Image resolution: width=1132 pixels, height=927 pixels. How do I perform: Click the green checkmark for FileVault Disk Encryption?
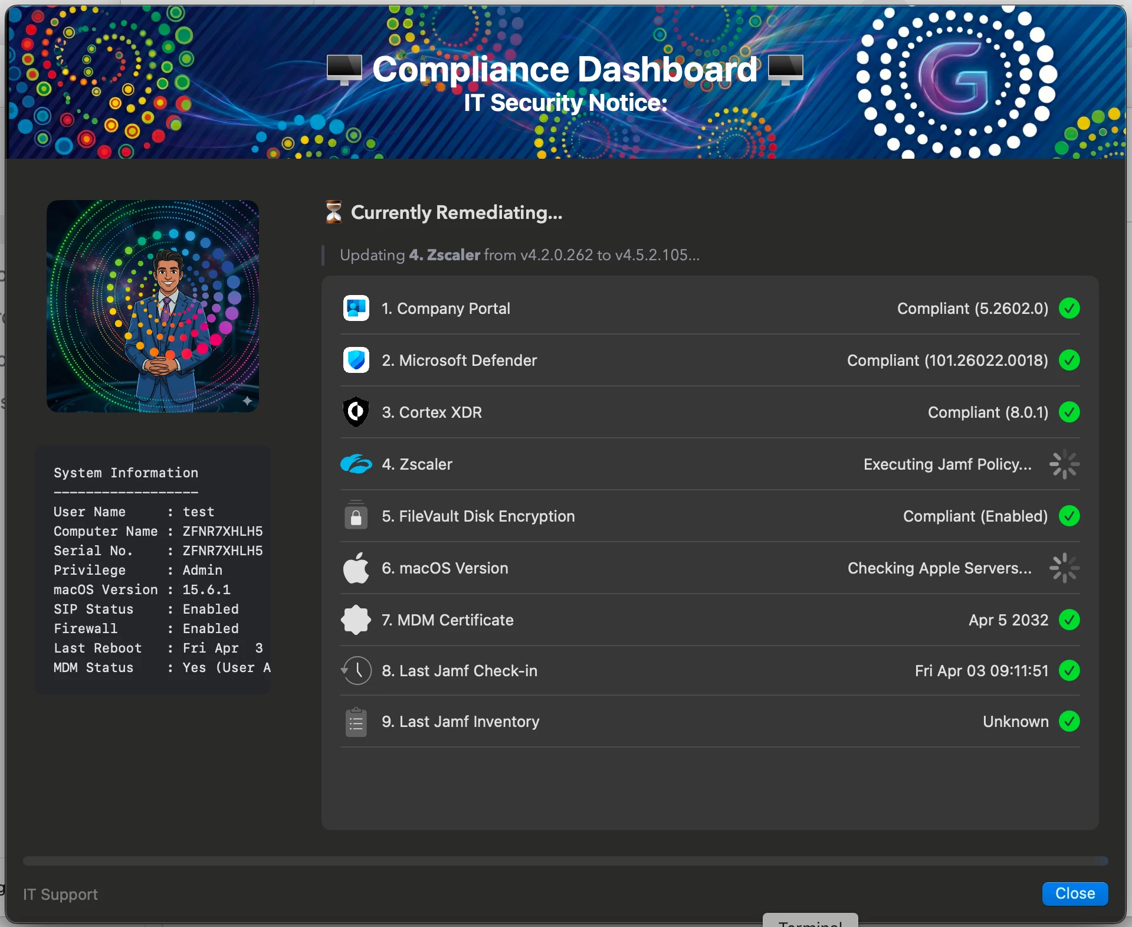tap(1069, 516)
